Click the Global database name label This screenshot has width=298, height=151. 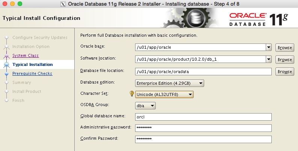tap(103, 116)
